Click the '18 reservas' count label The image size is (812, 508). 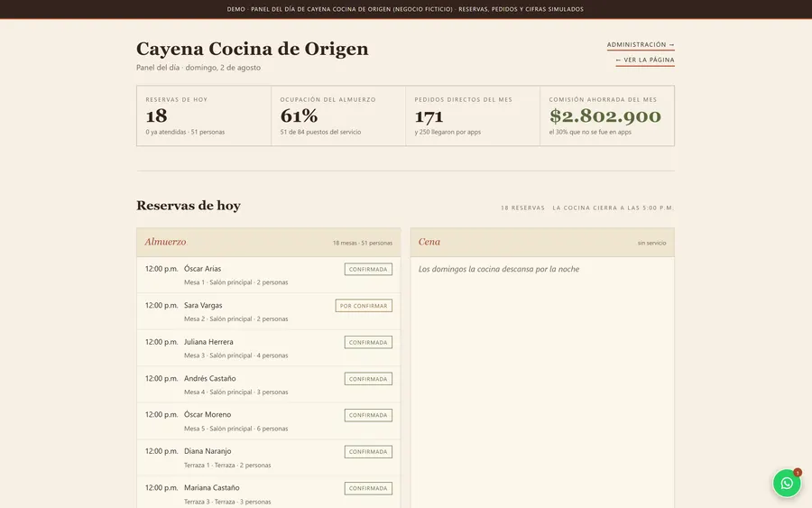[x=522, y=208]
